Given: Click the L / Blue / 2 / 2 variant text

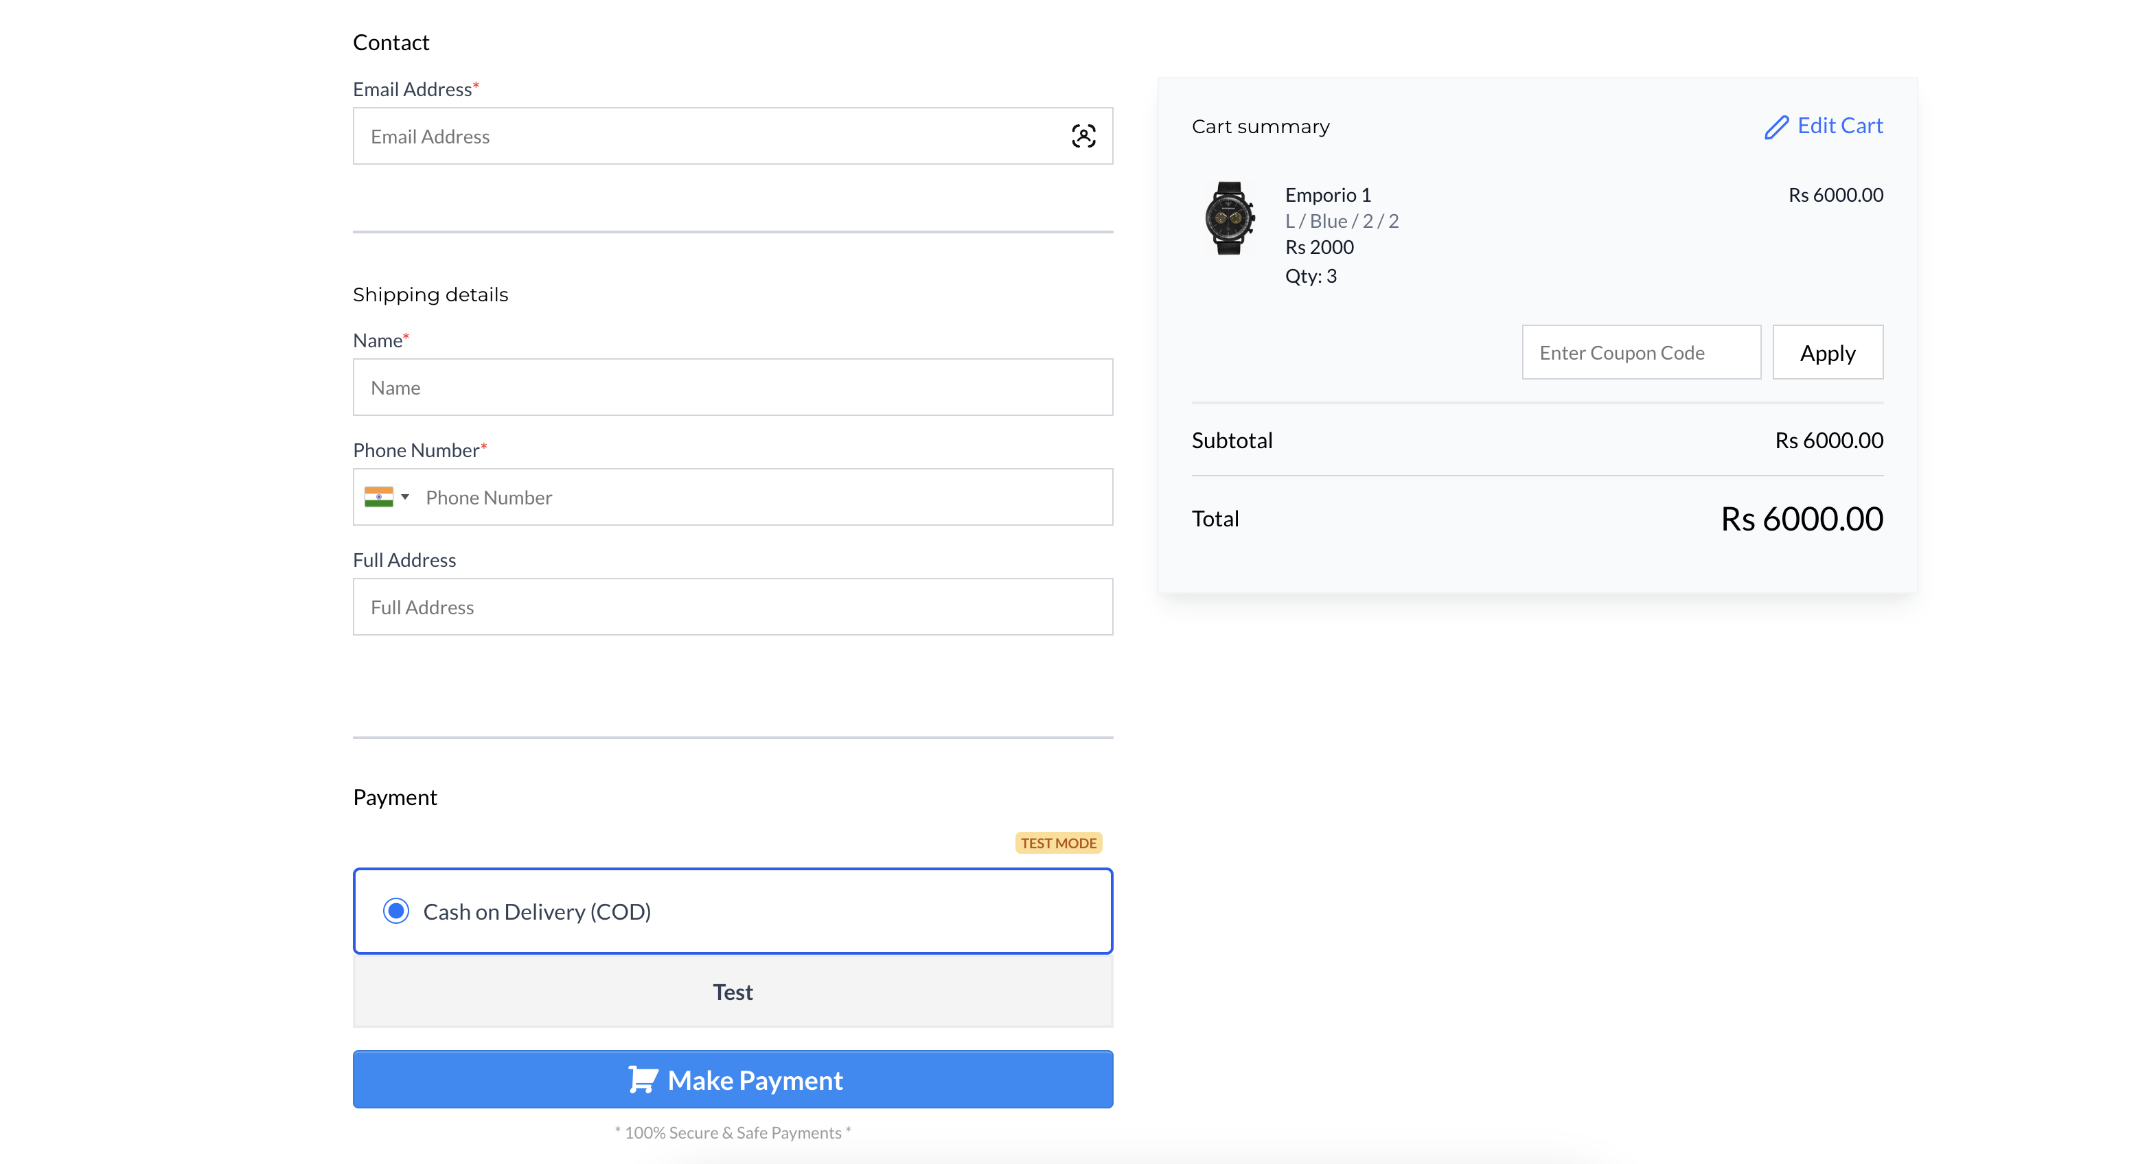Looking at the screenshot, I should click(x=1342, y=221).
